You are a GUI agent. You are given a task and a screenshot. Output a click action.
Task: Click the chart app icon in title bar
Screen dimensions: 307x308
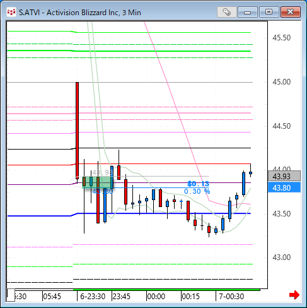11,12
